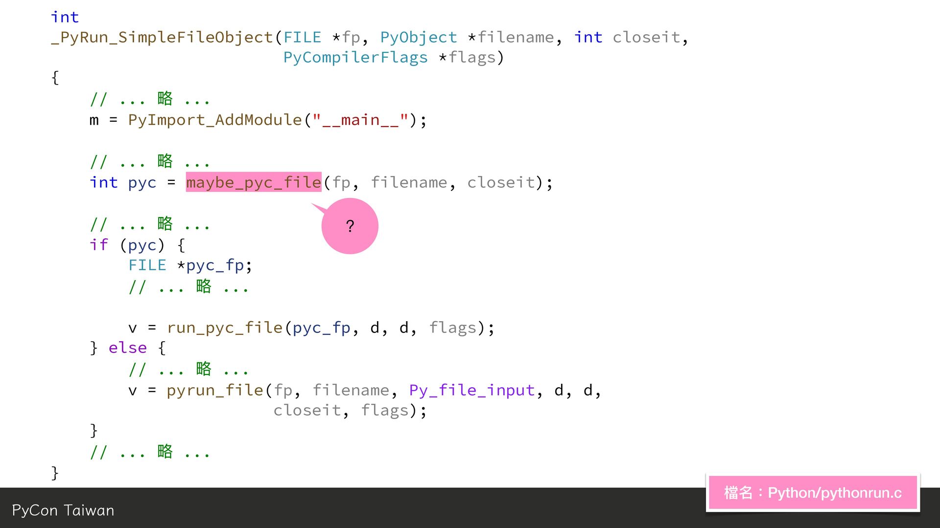Click the _PyRun_SimpleFileObject function name
This screenshot has height=528, width=940.
tap(162, 37)
